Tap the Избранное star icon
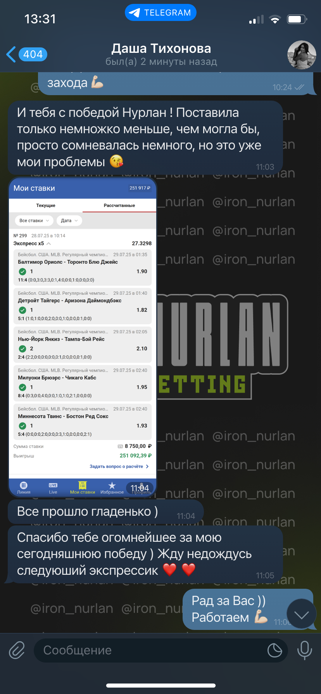The height and width of the screenshot is (694, 321). [x=112, y=488]
